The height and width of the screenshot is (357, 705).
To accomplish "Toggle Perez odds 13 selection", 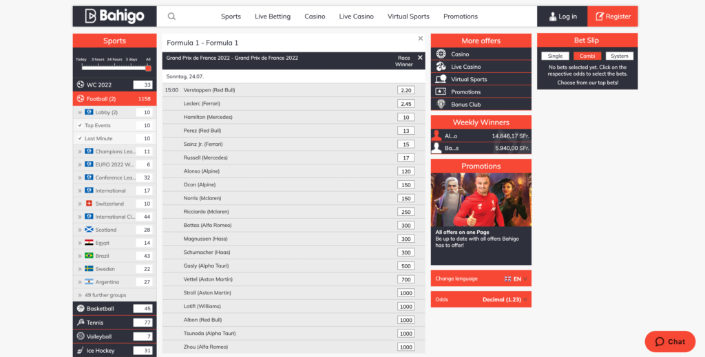I will (406, 131).
